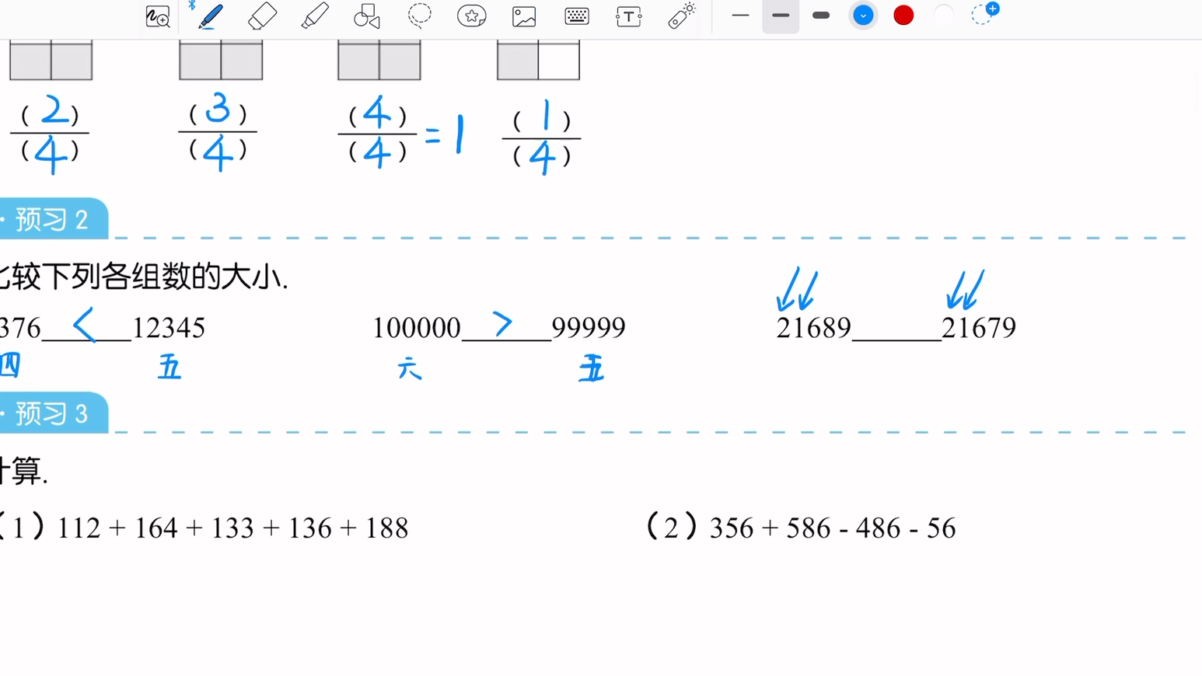Open the blue pen color dropdown
Viewport: 1202px width, 676px height.
(x=863, y=16)
